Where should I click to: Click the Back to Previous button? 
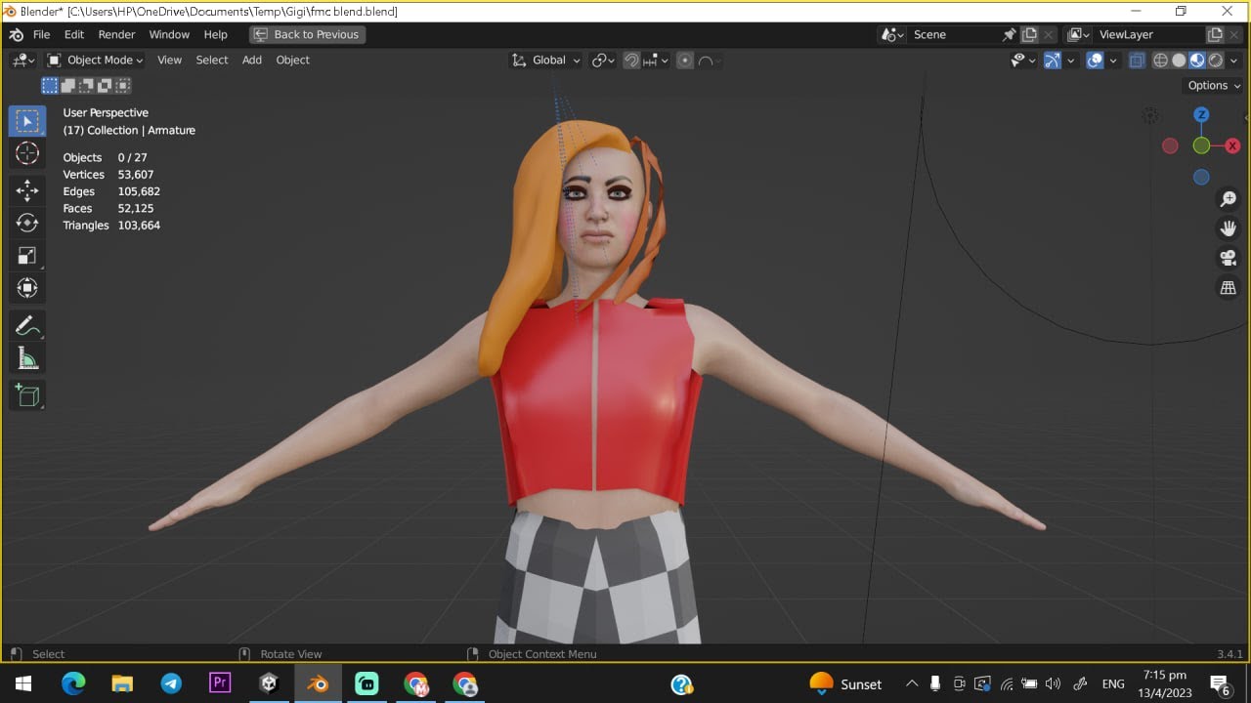coord(307,34)
